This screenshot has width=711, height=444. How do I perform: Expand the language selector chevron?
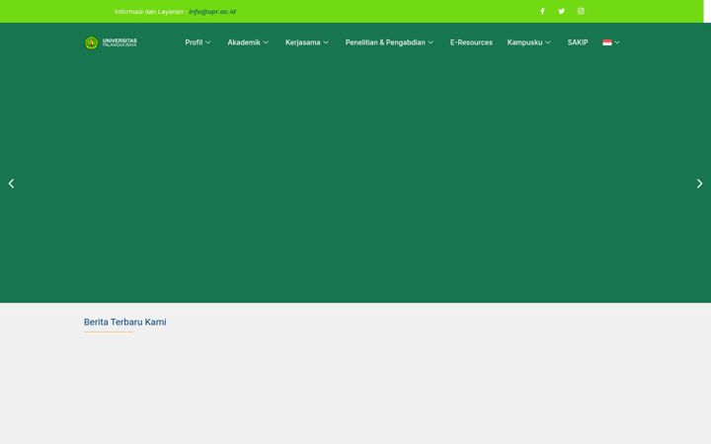[617, 42]
